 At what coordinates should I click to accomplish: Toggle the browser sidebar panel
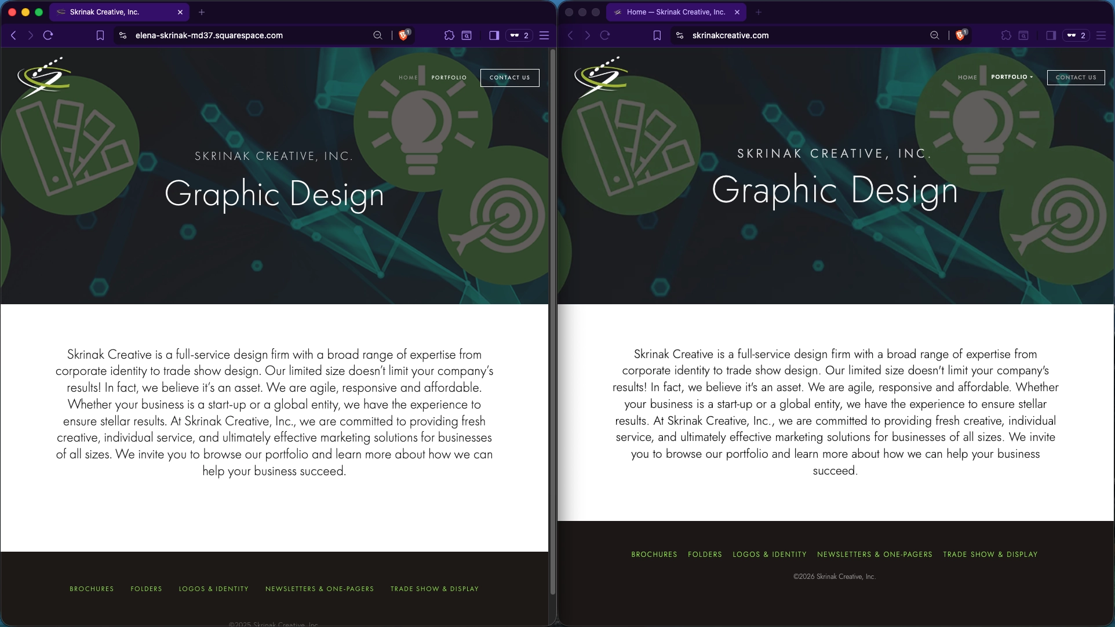(1050, 35)
